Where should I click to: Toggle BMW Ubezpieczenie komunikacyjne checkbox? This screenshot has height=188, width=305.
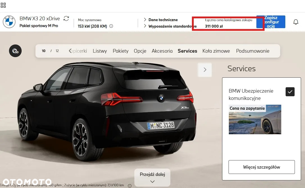(x=290, y=92)
